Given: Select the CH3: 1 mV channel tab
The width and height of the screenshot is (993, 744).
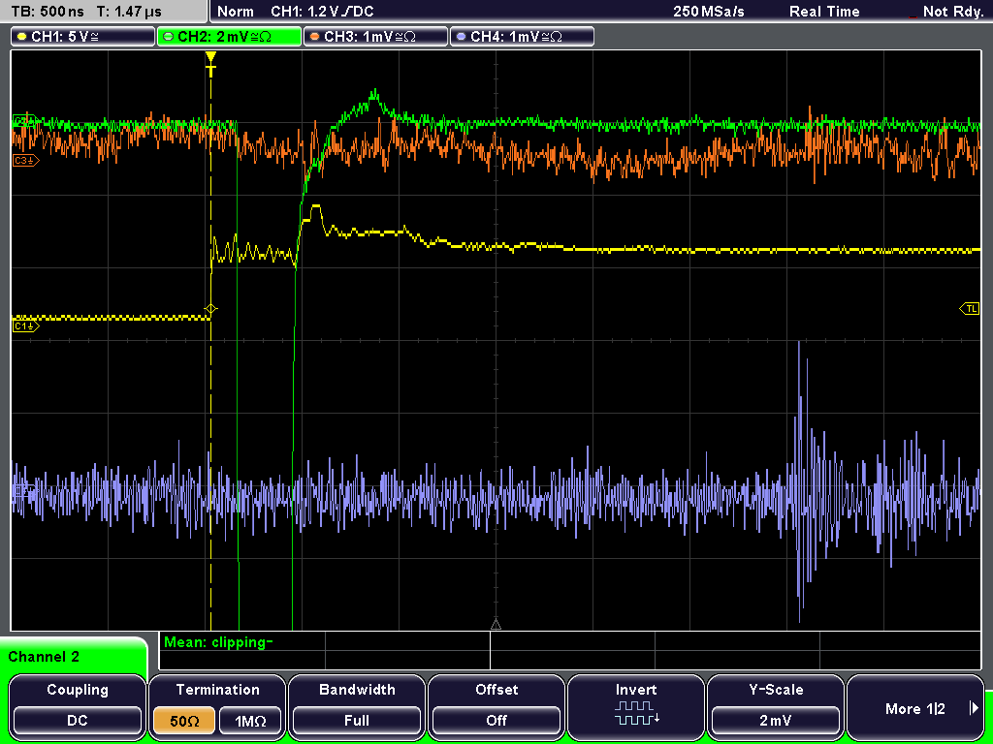Looking at the screenshot, I should coord(375,37).
